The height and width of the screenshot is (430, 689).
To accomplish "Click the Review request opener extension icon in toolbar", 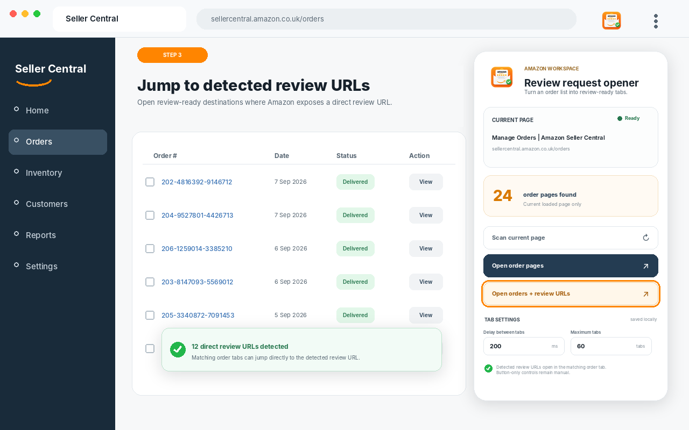I will point(611,20).
